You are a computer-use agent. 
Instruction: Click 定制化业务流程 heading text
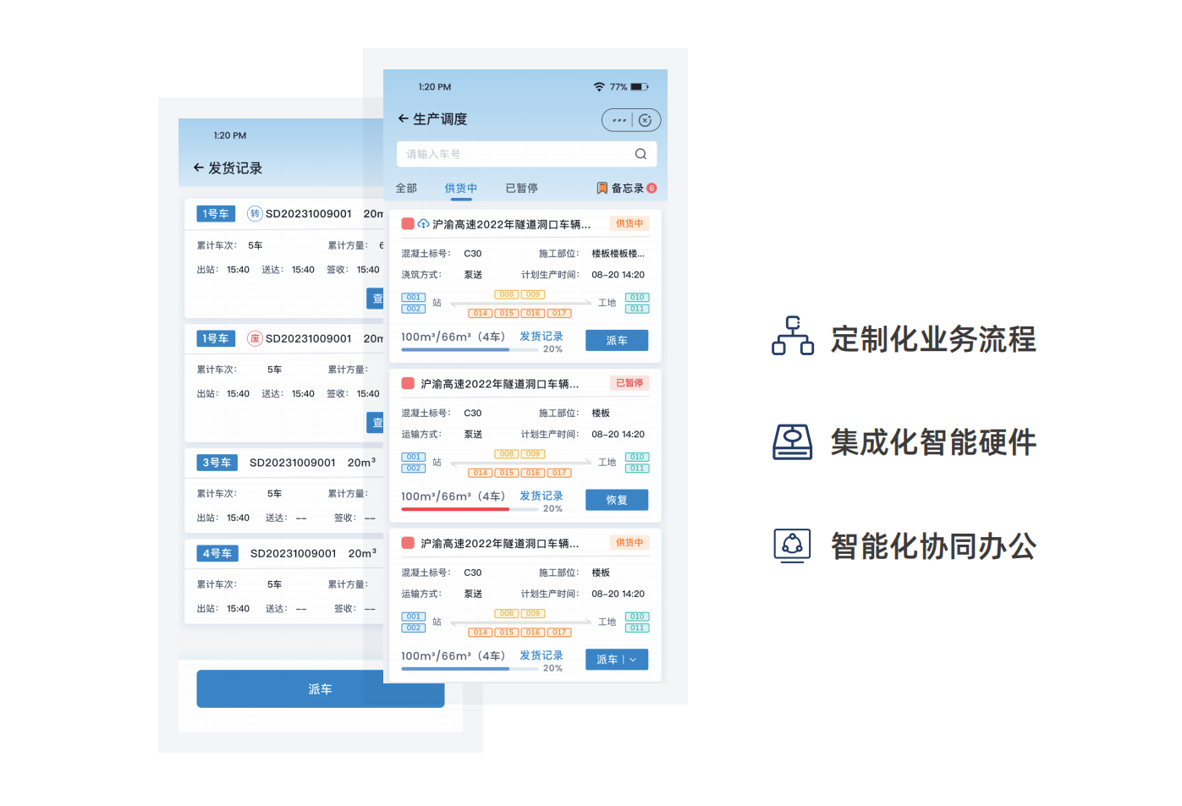pyautogui.click(x=933, y=339)
